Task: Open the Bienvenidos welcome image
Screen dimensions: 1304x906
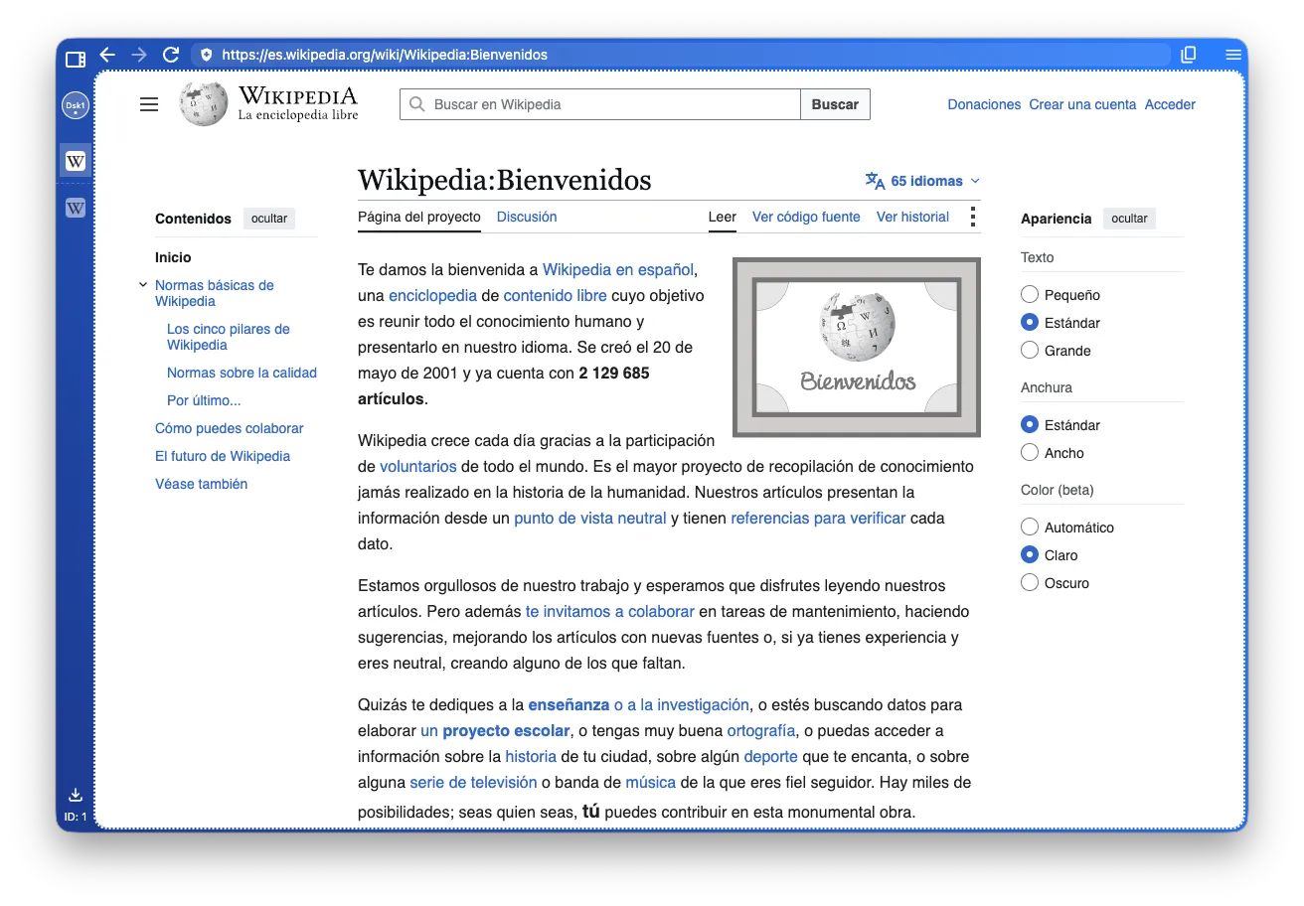Action: click(857, 347)
